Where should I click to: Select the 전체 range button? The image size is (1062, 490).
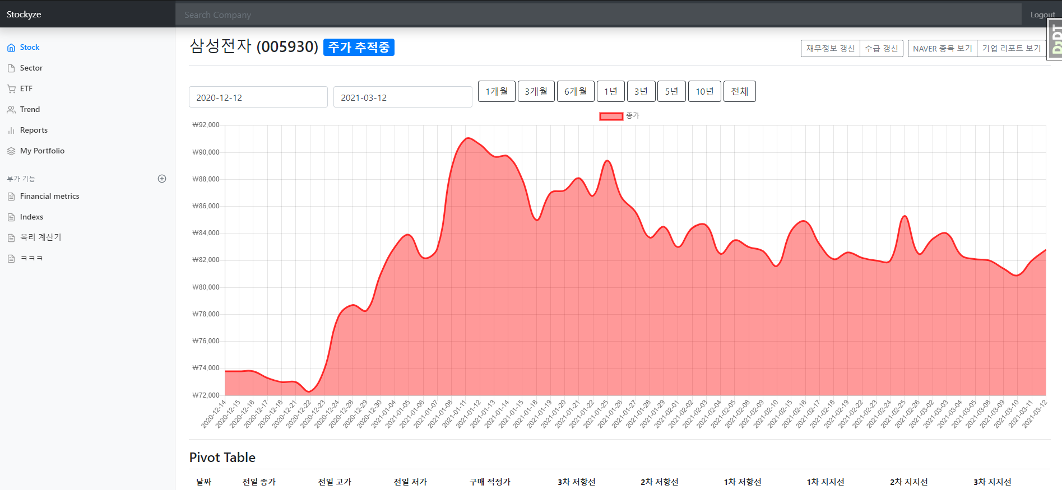740,91
